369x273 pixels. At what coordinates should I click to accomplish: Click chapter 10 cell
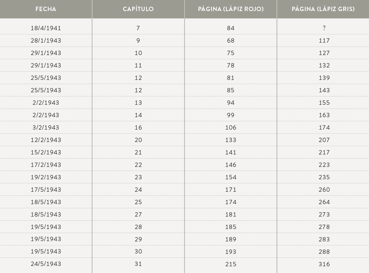point(138,53)
